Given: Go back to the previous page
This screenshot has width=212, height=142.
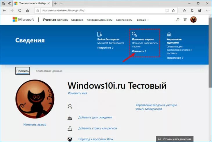Looking at the screenshot, I should 4,10.
